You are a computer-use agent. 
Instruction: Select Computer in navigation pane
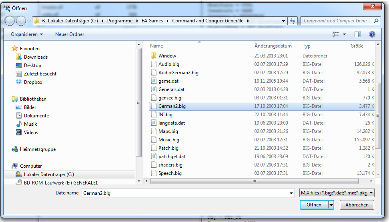tap(31, 166)
